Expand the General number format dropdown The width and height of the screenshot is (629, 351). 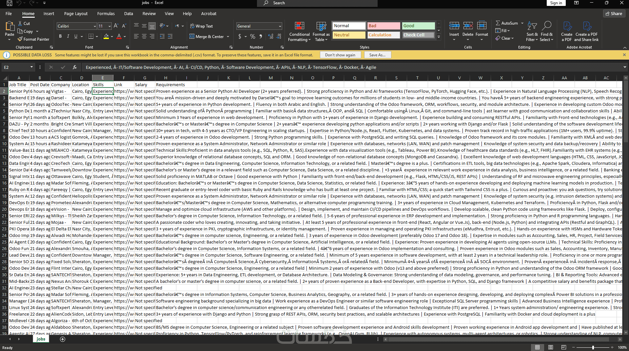(280, 26)
